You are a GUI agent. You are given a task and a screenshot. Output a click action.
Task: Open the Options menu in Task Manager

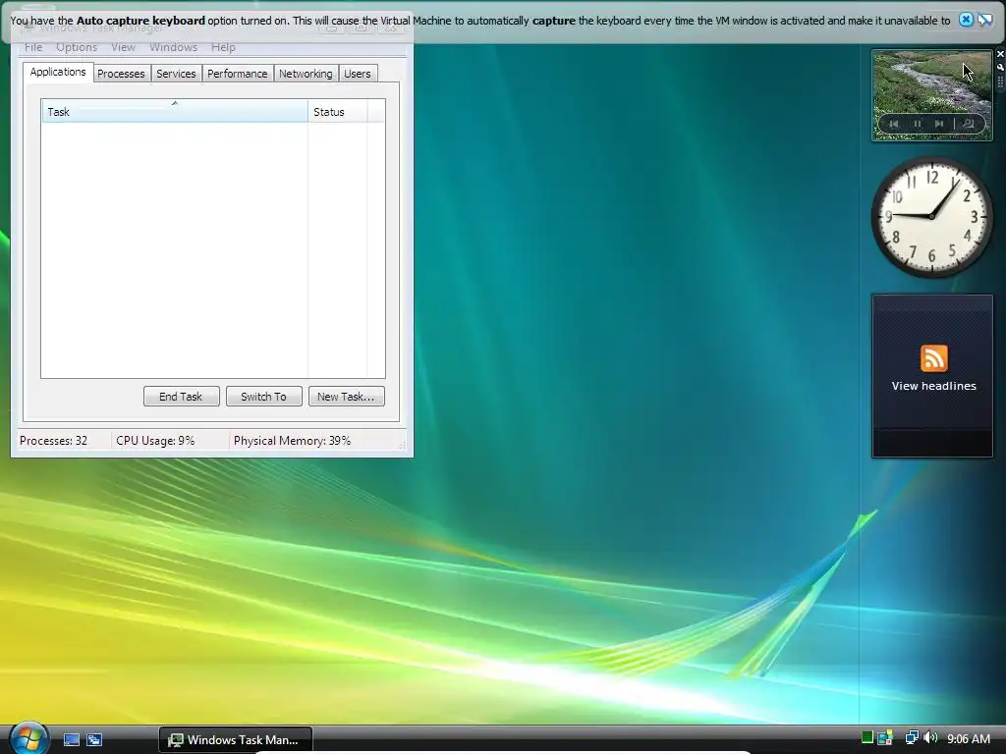coord(77,47)
